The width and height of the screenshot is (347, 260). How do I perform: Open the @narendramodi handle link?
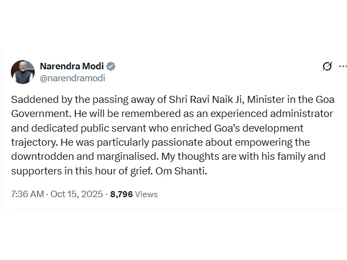tap(72, 78)
